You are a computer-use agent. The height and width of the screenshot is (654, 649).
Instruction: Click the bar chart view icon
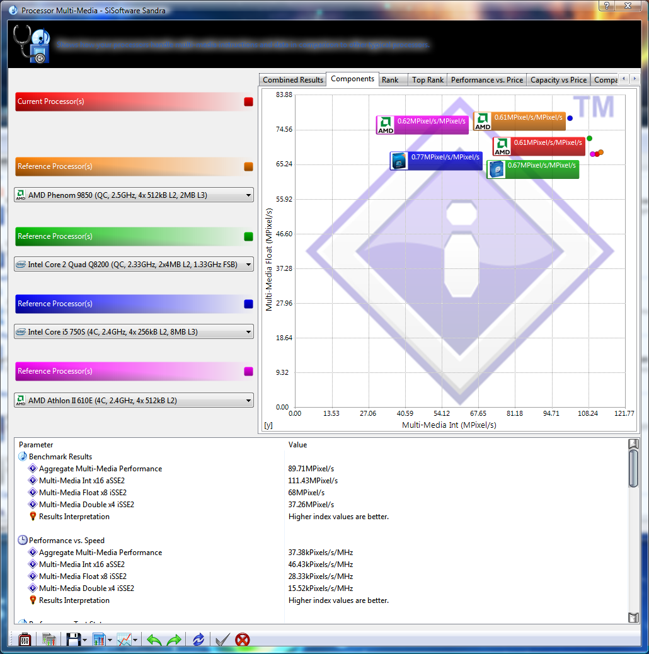(x=99, y=640)
